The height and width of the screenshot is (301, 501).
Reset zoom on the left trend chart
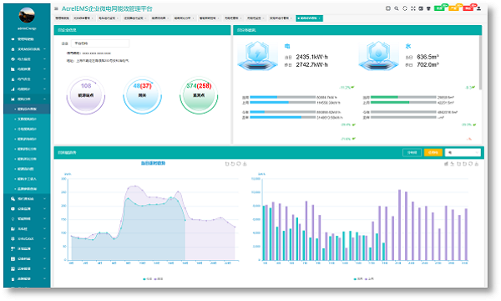click(233, 164)
